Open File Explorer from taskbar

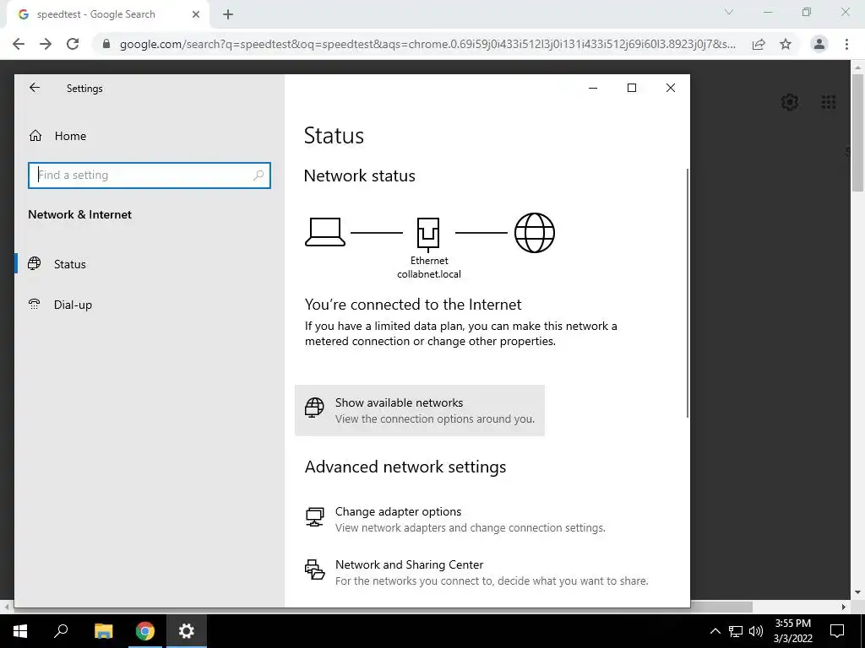click(103, 631)
